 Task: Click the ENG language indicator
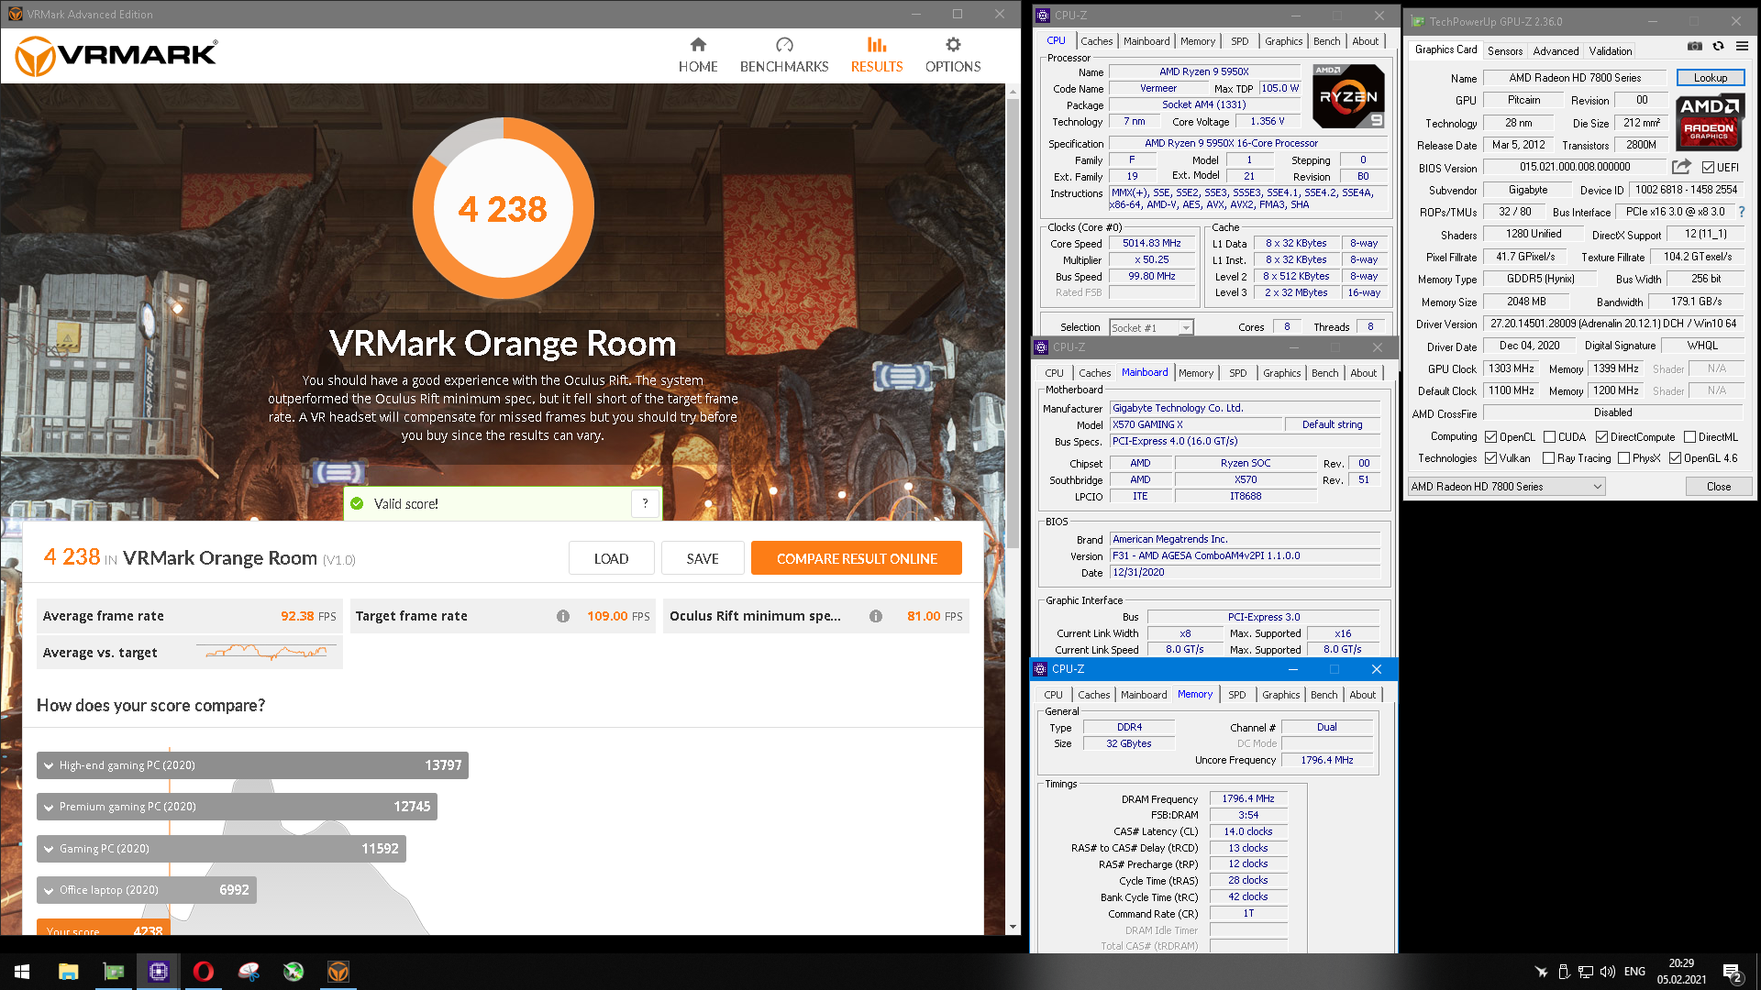(1634, 972)
